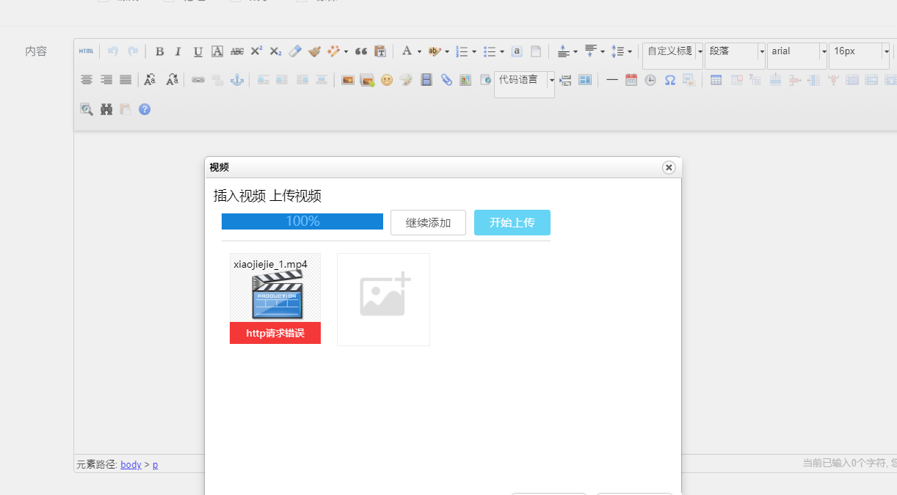
Task: Apply strikethrough formatting
Action: pos(237,51)
